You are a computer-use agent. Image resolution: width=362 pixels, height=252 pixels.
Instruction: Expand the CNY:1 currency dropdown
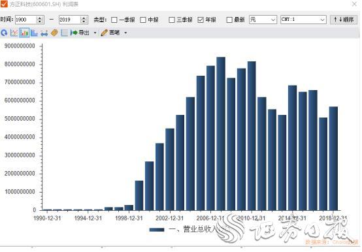(x=303, y=20)
